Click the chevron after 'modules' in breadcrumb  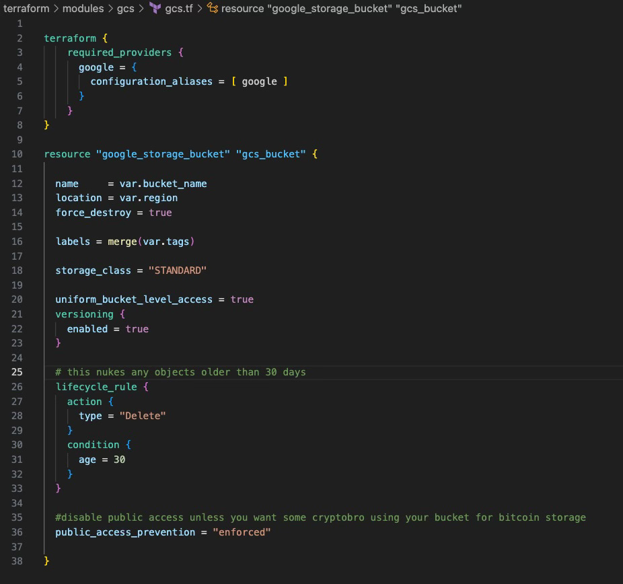[110, 8]
